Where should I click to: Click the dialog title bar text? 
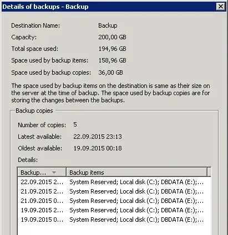click(45, 7)
